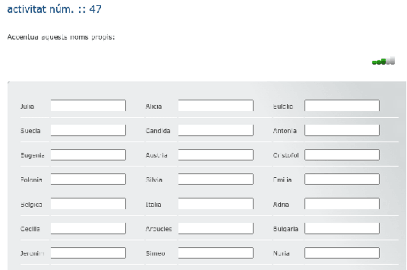Click the Suecia input box

[88, 131]
